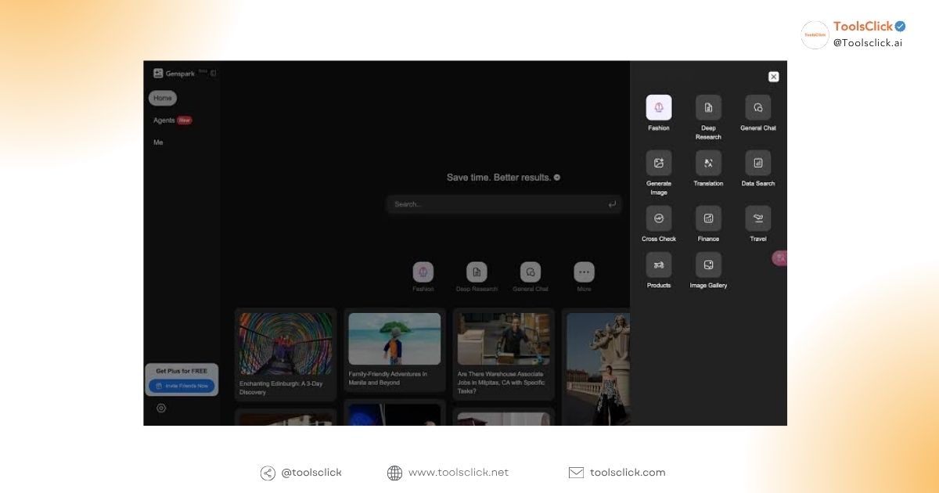939x493 pixels.
Task: Click the Invite Friends Now button
Action: (x=182, y=386)
